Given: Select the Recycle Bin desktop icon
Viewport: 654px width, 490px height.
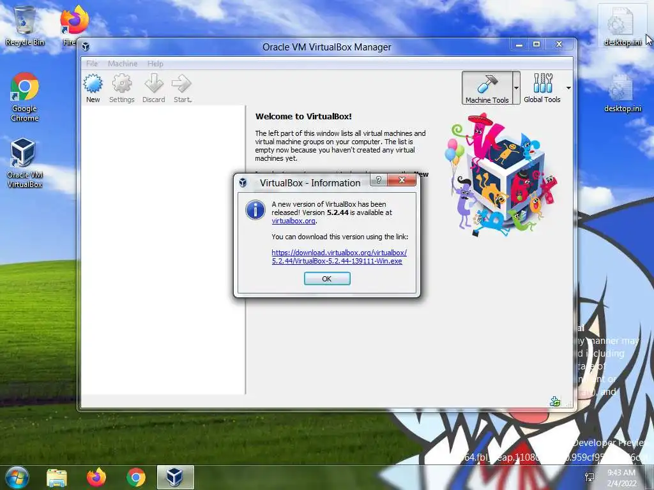Looking at the screenshot, I should [25, 26].
